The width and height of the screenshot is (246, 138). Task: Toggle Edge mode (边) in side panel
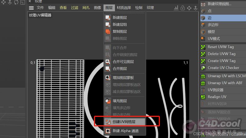pos(210,18)
